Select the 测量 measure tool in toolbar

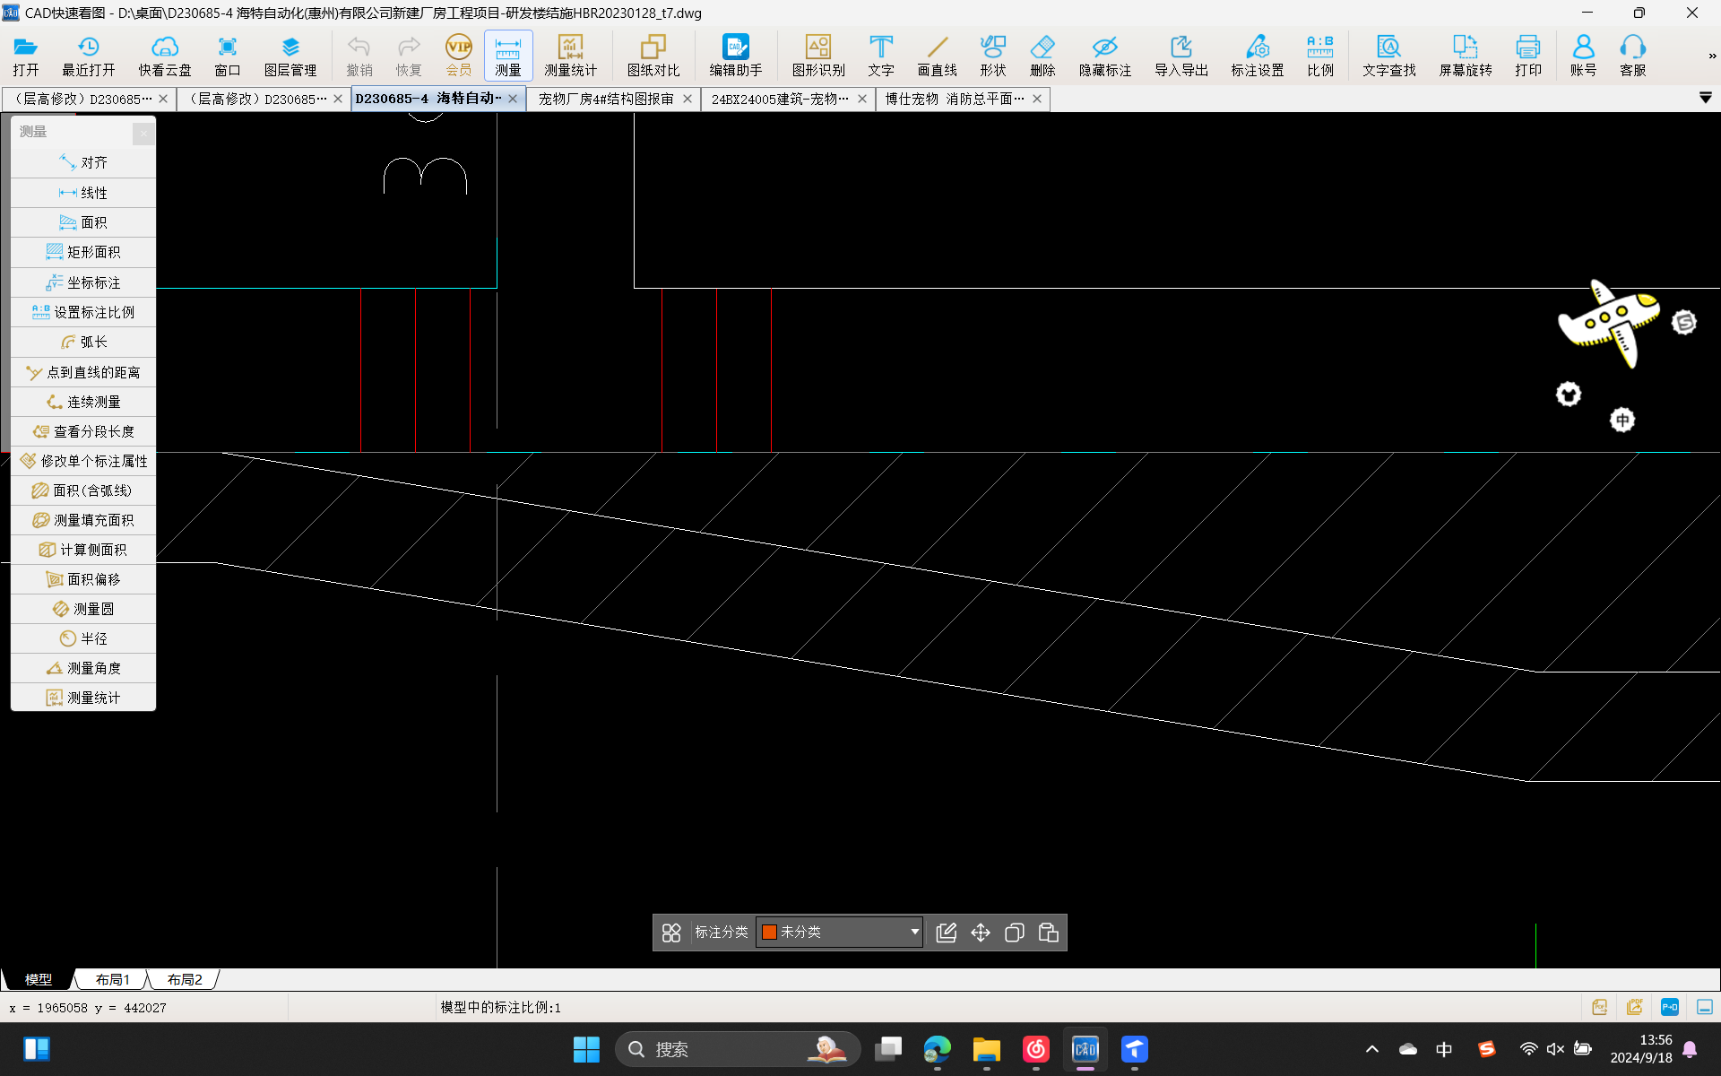(x=508, y=56)
